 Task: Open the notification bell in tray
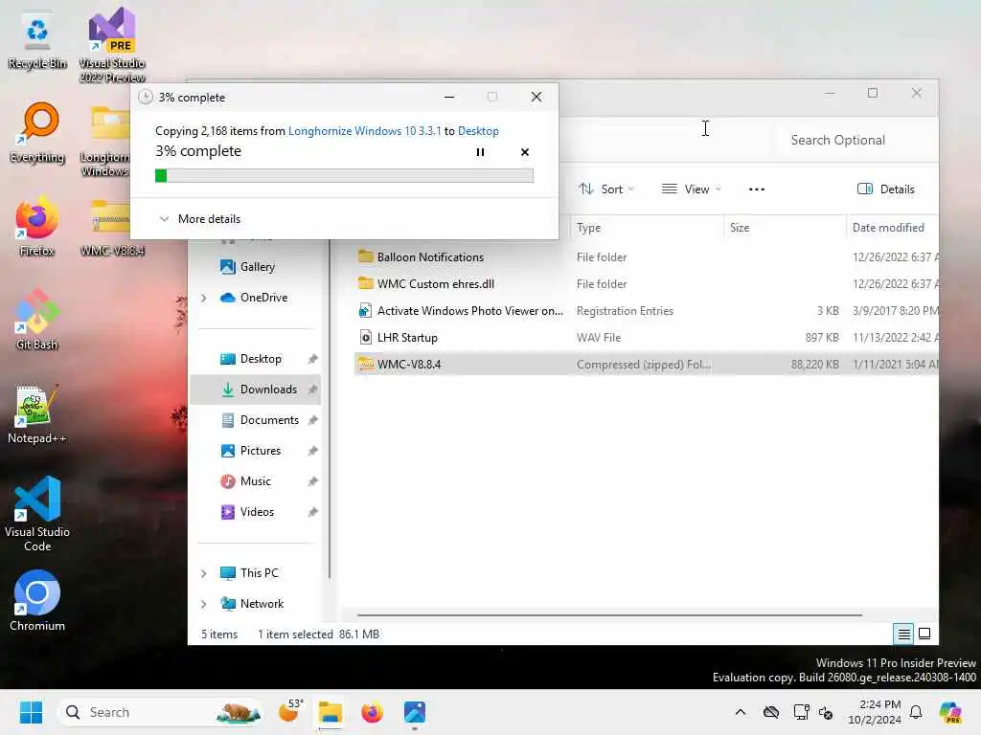click(916, 712)
